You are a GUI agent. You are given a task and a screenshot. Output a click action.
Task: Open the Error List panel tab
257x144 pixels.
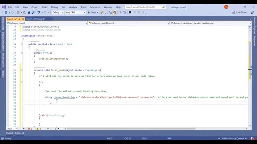point(20,133)
